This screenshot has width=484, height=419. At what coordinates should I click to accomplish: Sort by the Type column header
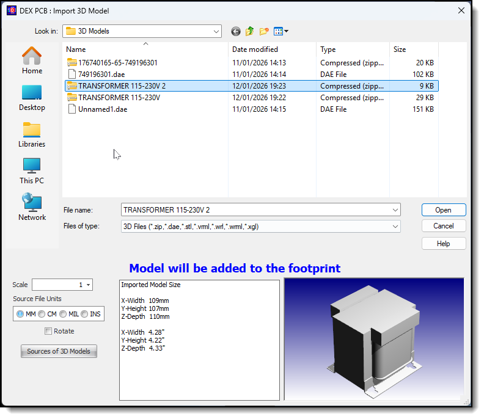click(353, 49)
